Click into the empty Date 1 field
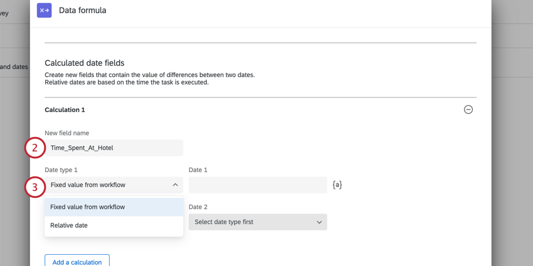533x266 pixels. [257, 185]
